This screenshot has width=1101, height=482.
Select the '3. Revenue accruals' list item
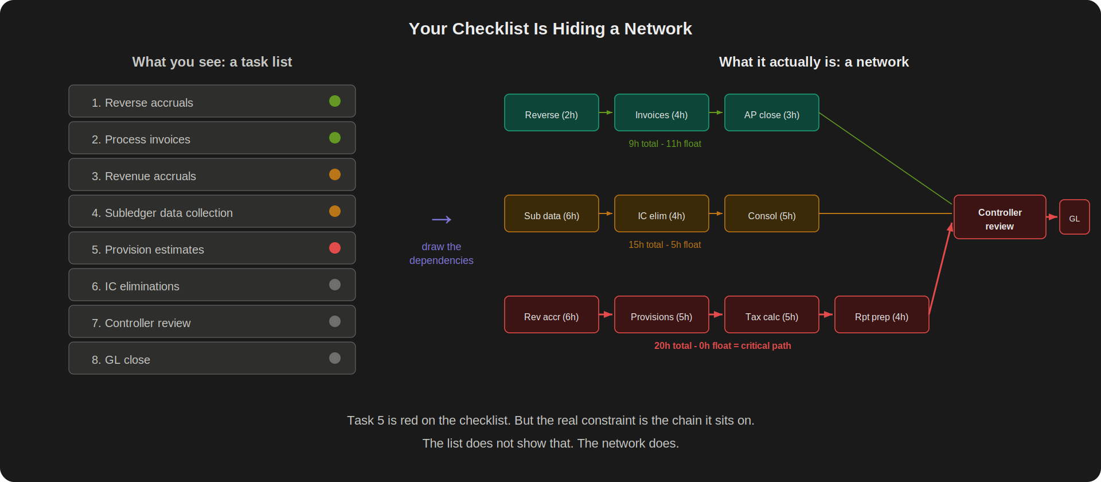pyautogui.click(x=212, y=174)
